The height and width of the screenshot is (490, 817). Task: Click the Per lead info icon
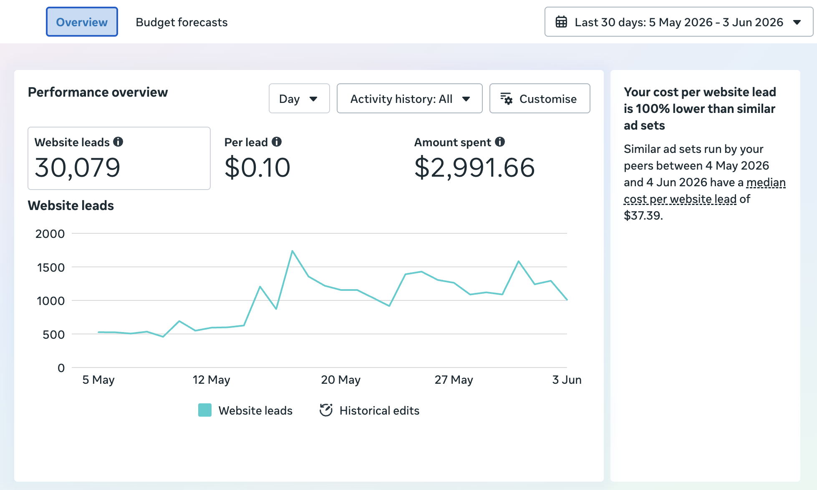tap(277, 142)
